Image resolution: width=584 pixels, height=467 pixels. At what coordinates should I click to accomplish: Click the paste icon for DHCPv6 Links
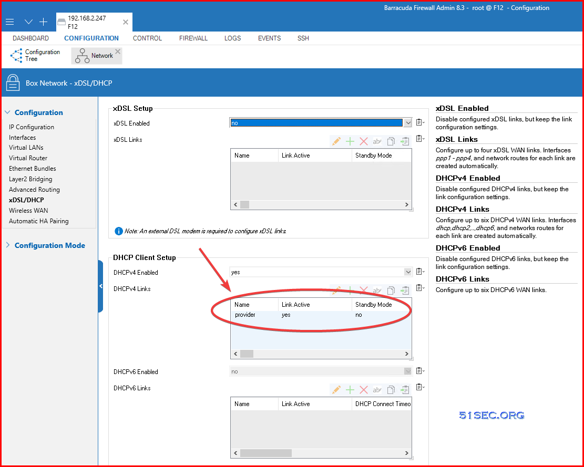[x=404, y=390]
